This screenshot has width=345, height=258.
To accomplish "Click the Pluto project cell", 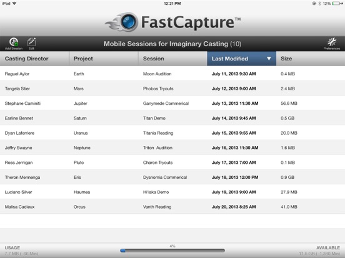I will (79, 163).
